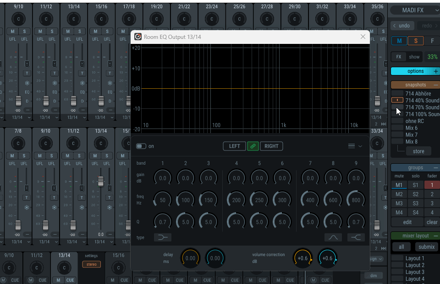Screen dimensions: 440x284
Task: Click the T trim button on top channel 9/10
Action: click(27, 73)
